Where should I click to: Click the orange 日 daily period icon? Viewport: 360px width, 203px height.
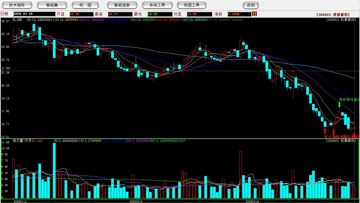[x=254, y=14]
